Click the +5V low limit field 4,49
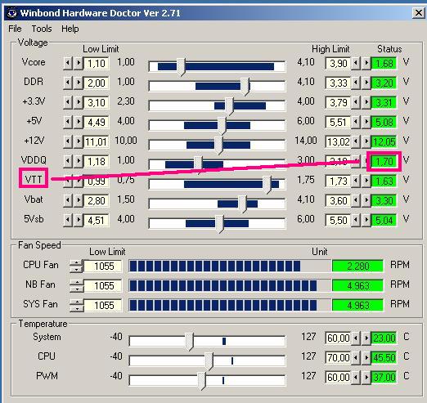427x403 pixels. coord(97,123)
